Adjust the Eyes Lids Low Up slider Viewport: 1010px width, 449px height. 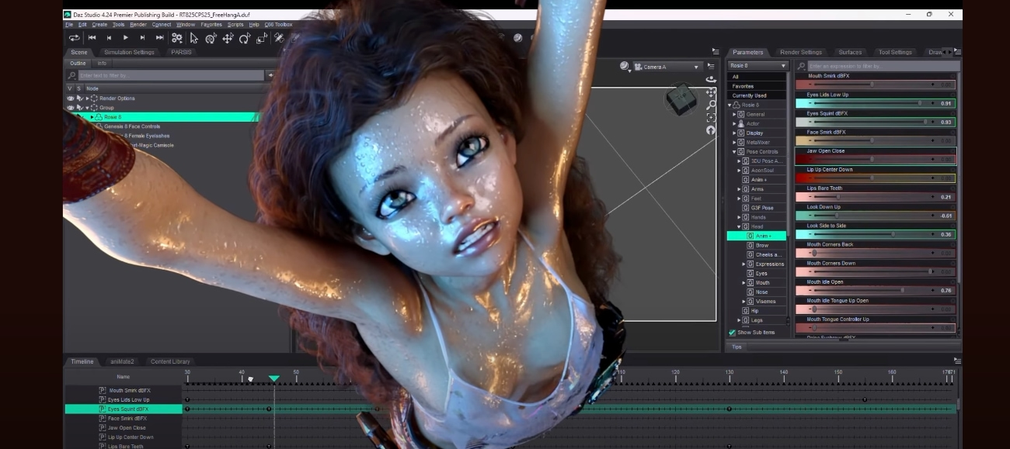(x=875, y=103)
